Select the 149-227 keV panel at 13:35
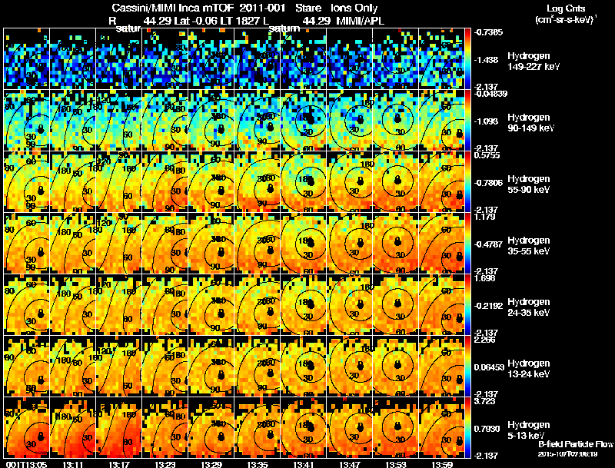The height and width of the screenshot is (468, 615). 258,59
